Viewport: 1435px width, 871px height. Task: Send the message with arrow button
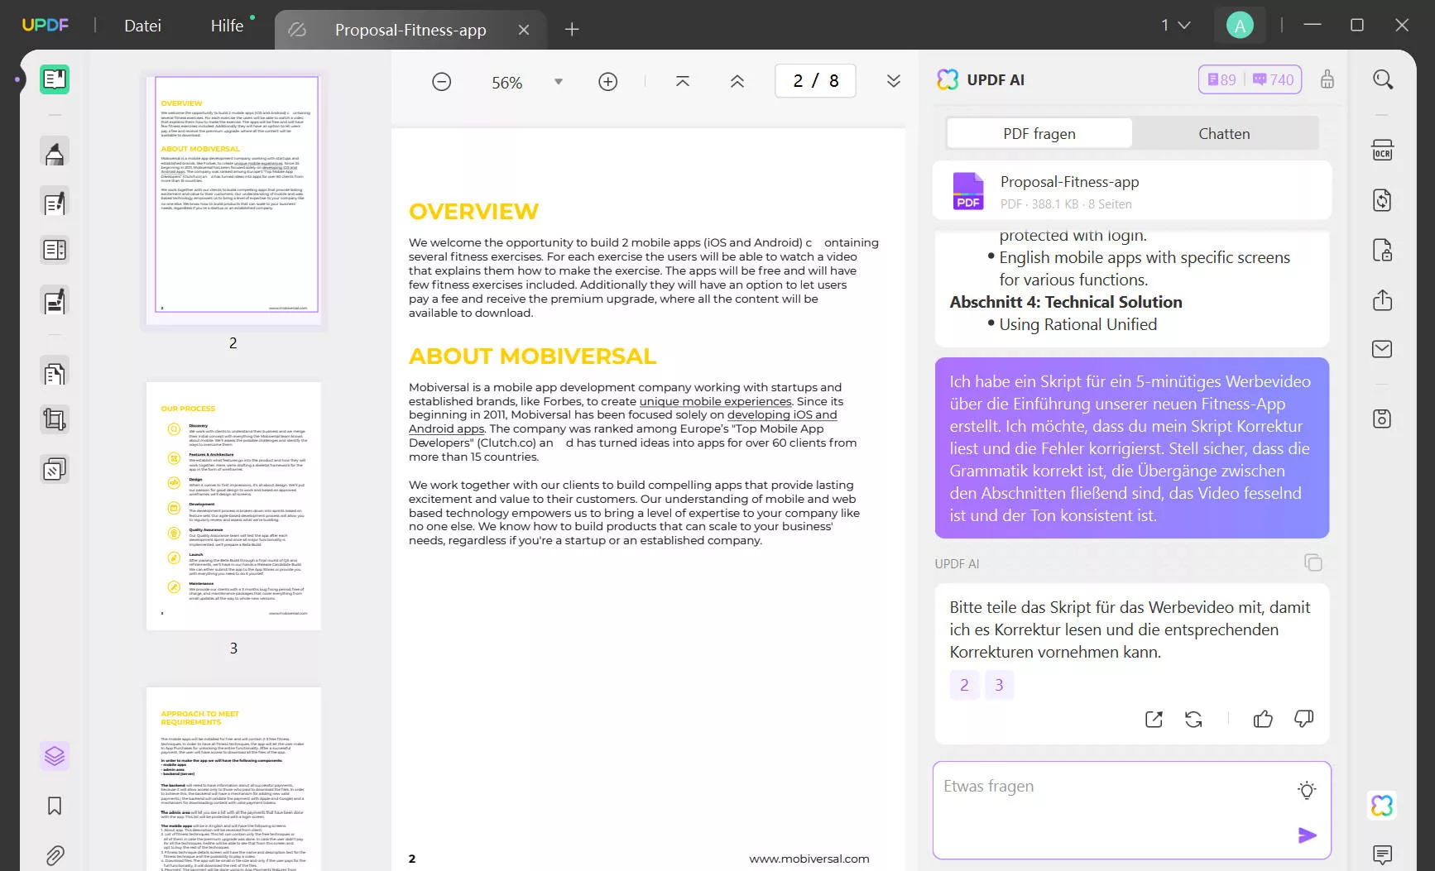coord(1308,835)
